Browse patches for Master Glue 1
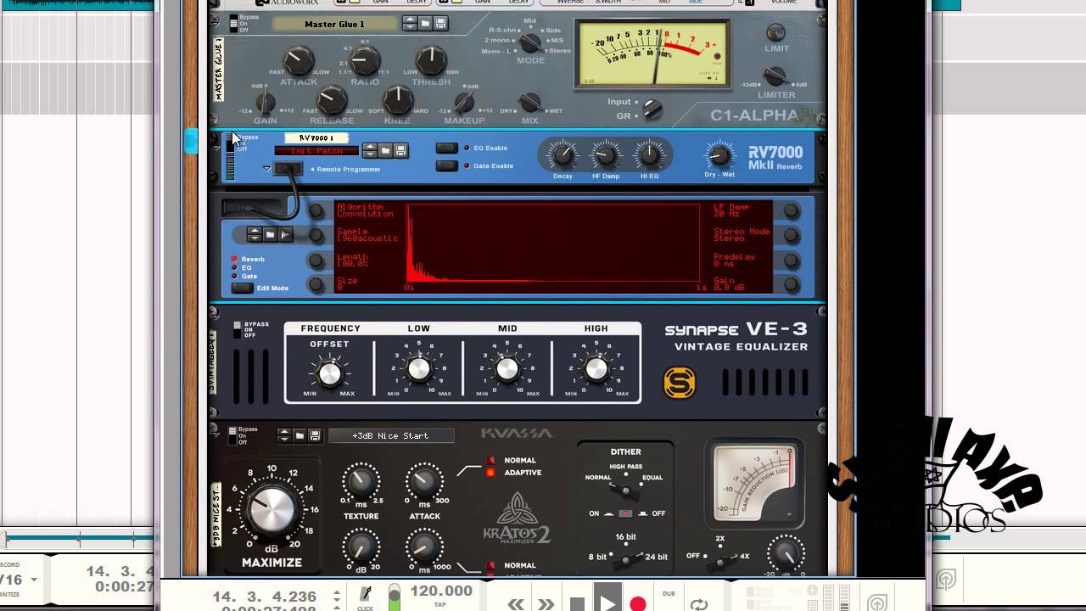The image size is (1086, 611). (x=426, y=24)
